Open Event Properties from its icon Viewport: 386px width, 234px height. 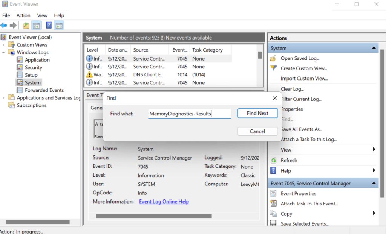[273, 193]
